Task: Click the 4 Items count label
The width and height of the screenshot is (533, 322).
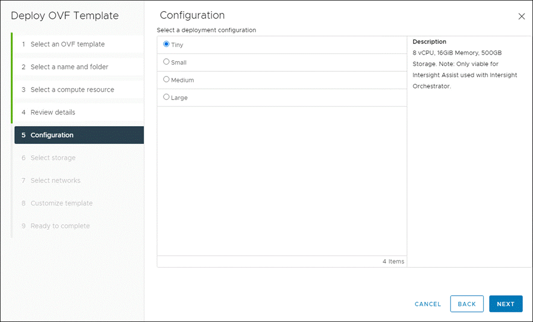Action: pos(394,261)
